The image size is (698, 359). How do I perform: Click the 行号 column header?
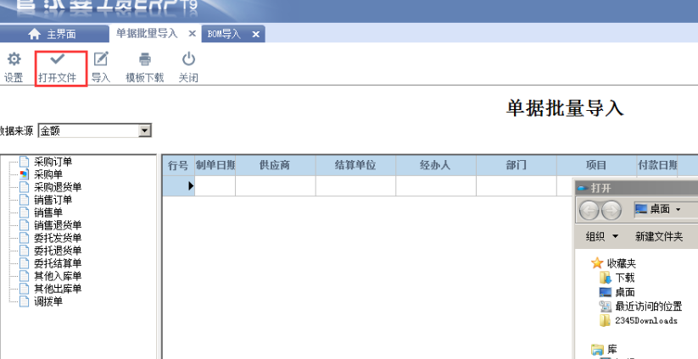coord(178,165)
